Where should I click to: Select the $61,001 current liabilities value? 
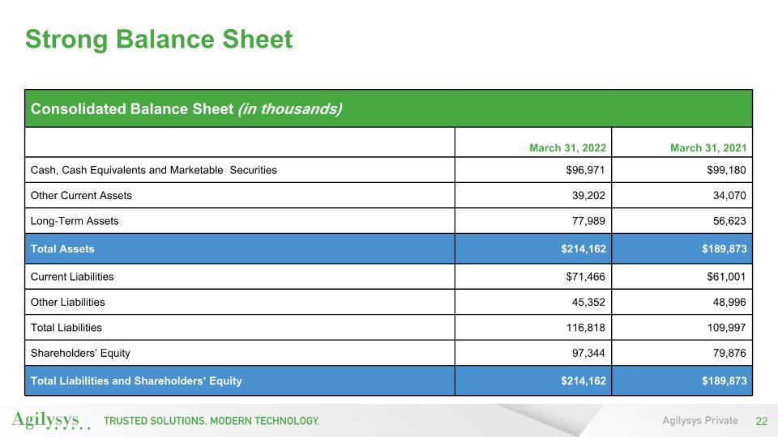724,277
